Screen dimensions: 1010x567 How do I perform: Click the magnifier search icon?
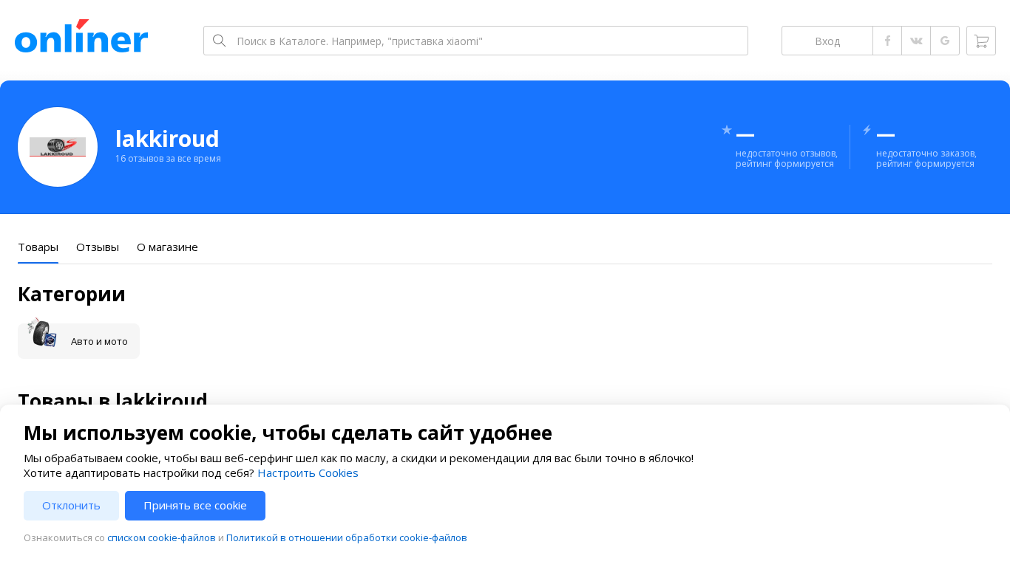219,41
